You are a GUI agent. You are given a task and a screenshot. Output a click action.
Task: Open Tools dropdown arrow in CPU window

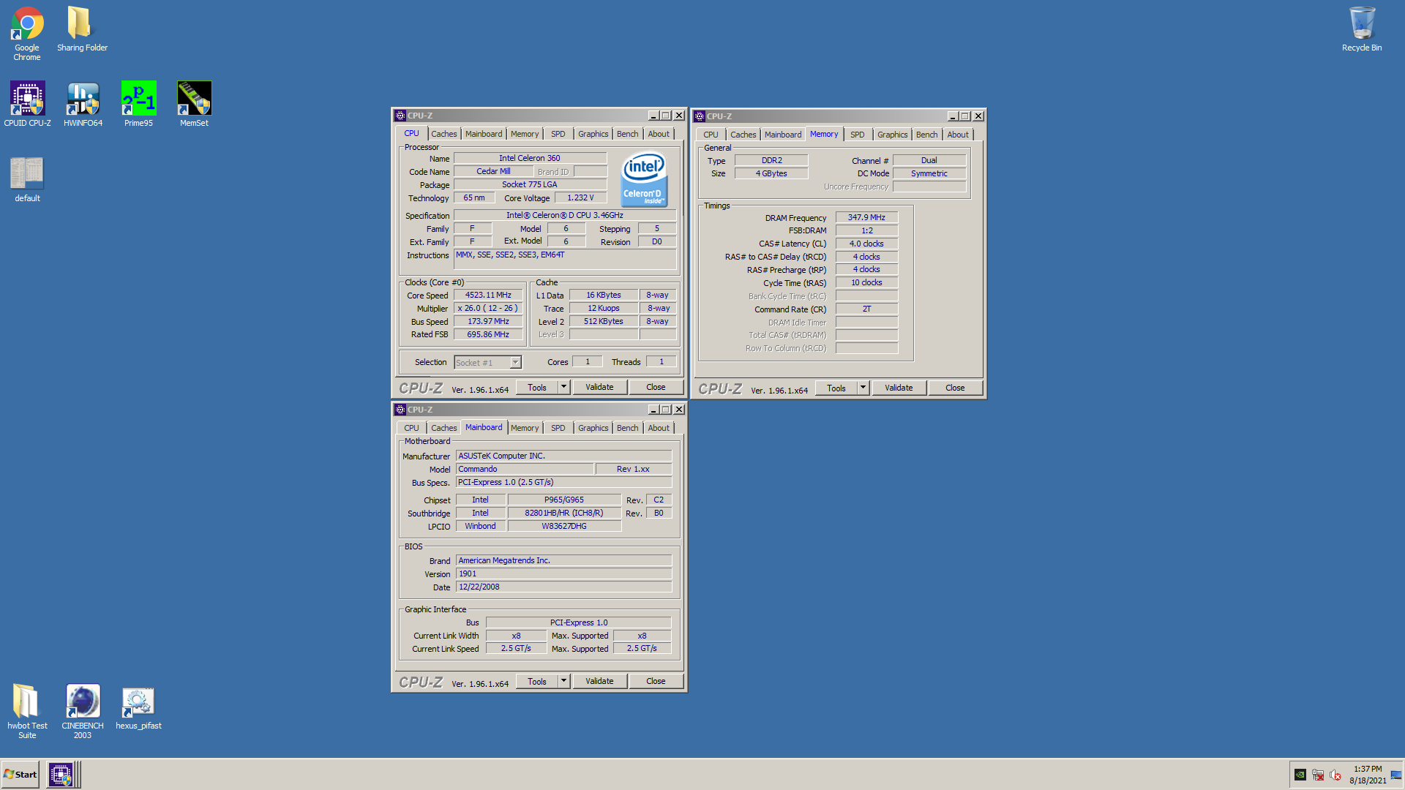[563, 387]
